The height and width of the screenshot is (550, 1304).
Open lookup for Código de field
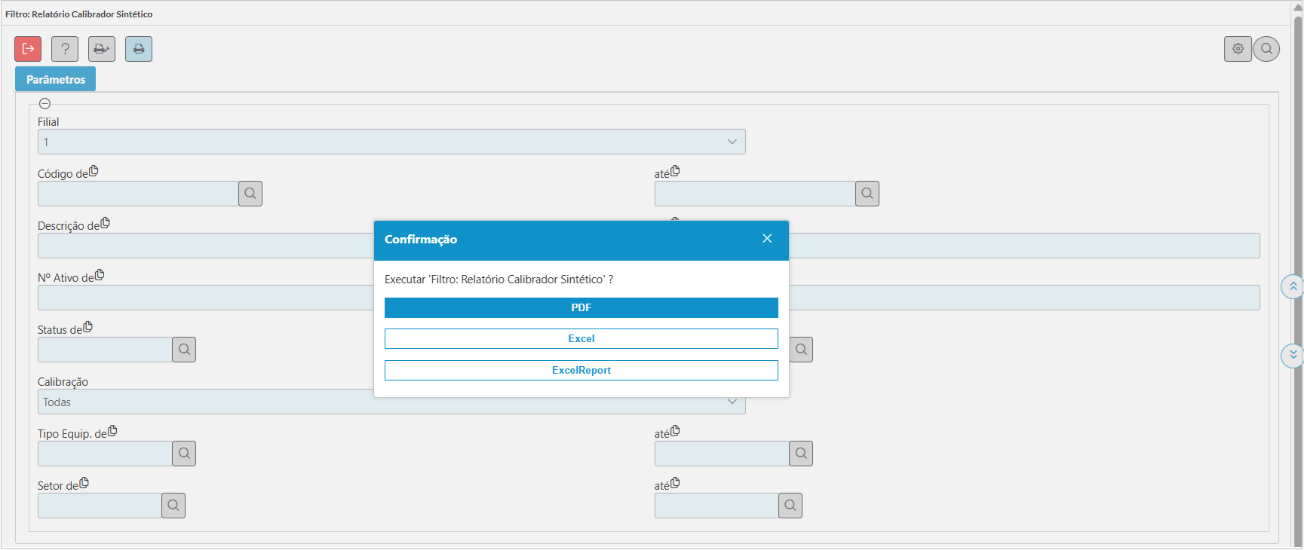[x=250, y=194]
